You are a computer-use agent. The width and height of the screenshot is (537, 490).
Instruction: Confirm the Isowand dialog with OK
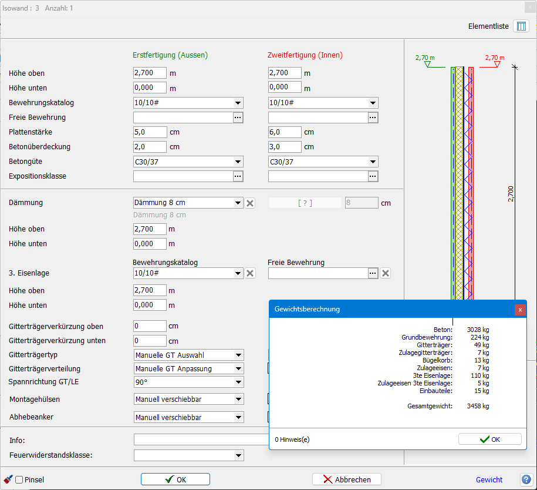175,479
